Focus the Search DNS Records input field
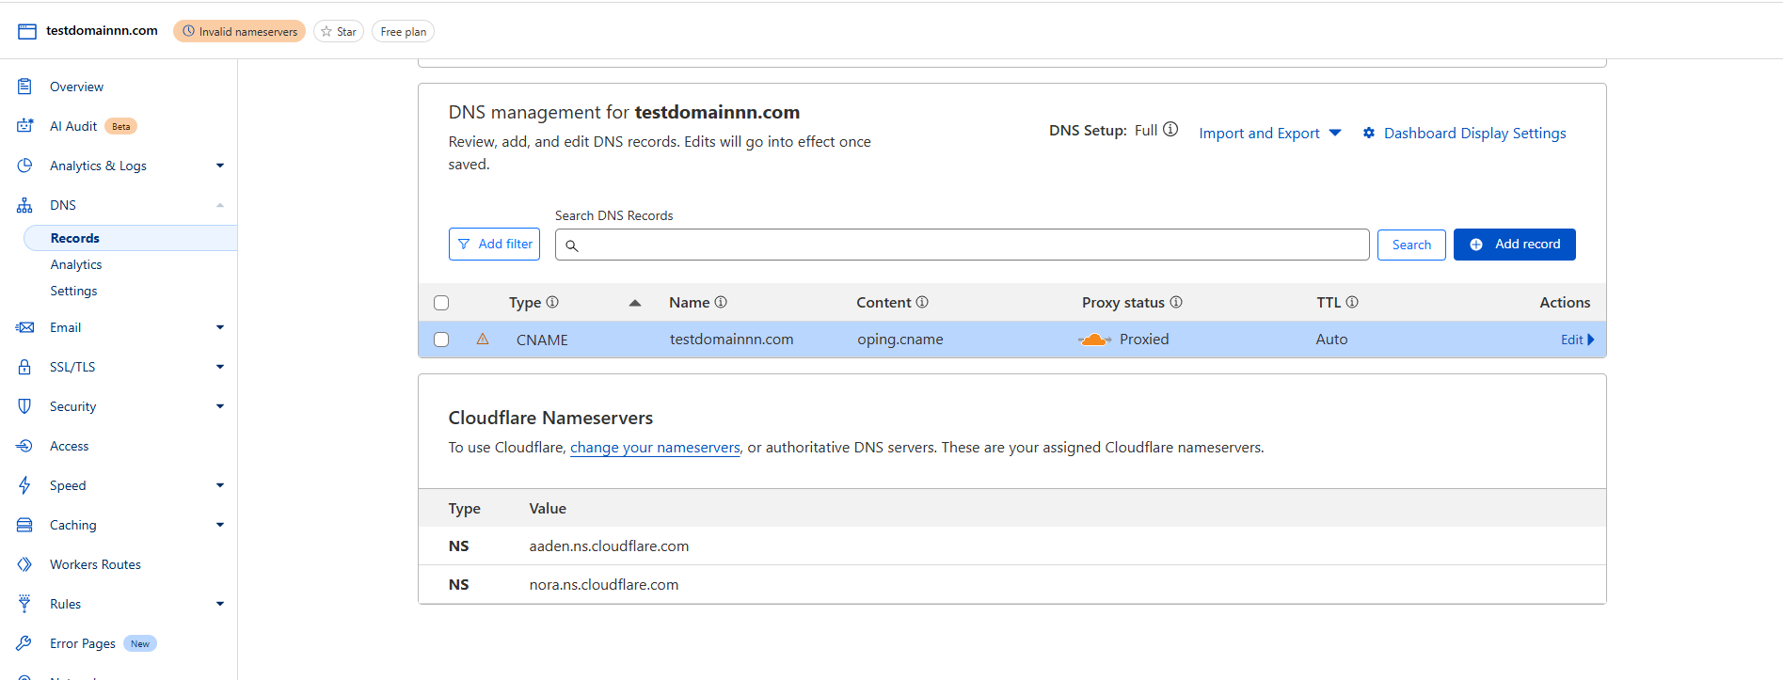Viewport: 1783px width, 680px height. (x=962, y=245)
